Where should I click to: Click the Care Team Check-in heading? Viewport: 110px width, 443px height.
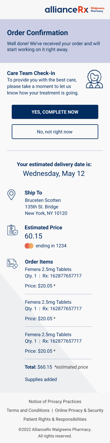coord(31,73)
